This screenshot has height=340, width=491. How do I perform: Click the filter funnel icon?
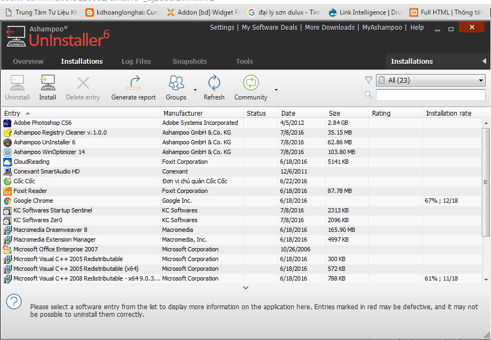tap(368, 80)
